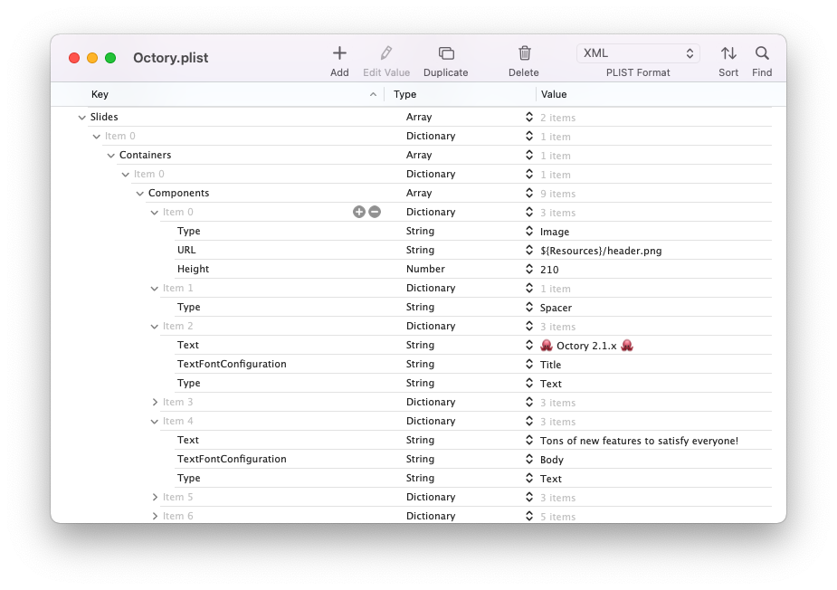The image size is (837, 590).
Task: Expand Item 5 dictionary under Components
Action: pos(155,497)
